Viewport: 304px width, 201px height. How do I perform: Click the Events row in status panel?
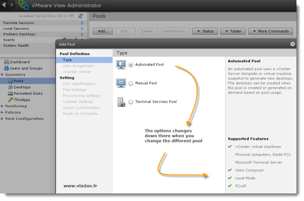point(43,40)
